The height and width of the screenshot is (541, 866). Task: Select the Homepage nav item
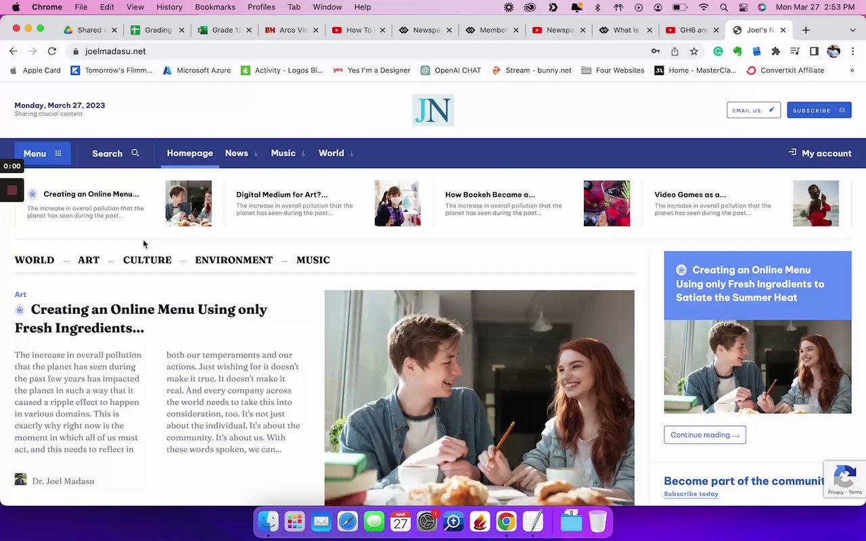click(x=190, y=154)
